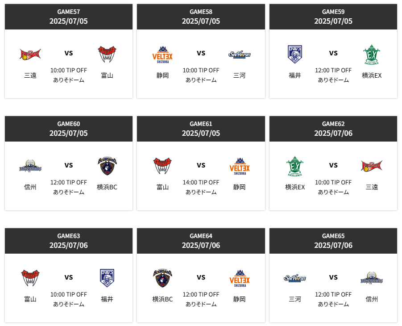402x326 pixels.
Task: Click the B-Corsairs 横浜BC logo in GAME60
Action: [x=107, y=166]
